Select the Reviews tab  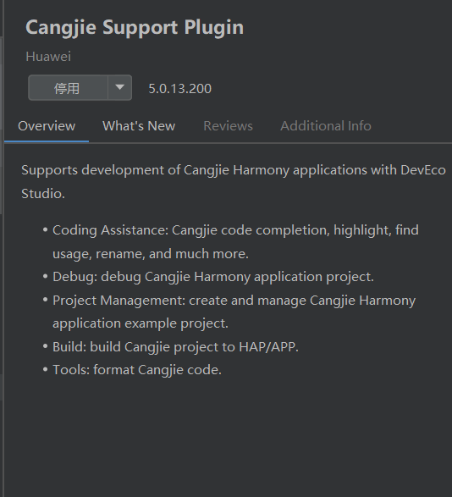tap(228, 126)
